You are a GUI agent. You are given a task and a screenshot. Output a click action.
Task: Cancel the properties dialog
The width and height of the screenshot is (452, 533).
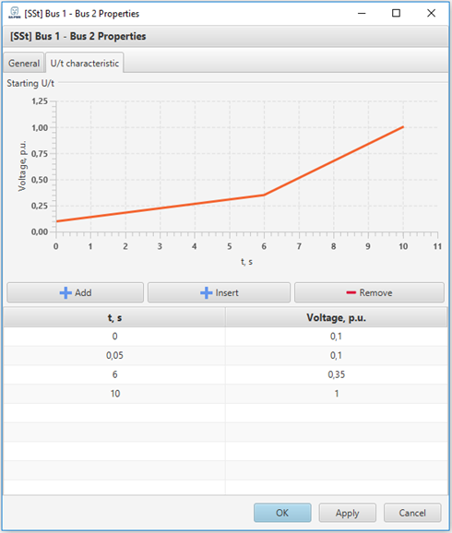pos(412,513)
